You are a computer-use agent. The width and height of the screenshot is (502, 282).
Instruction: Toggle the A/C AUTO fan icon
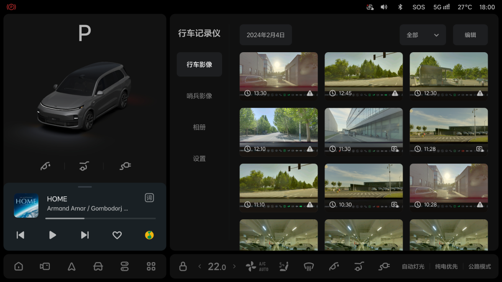tap(257, 267)
